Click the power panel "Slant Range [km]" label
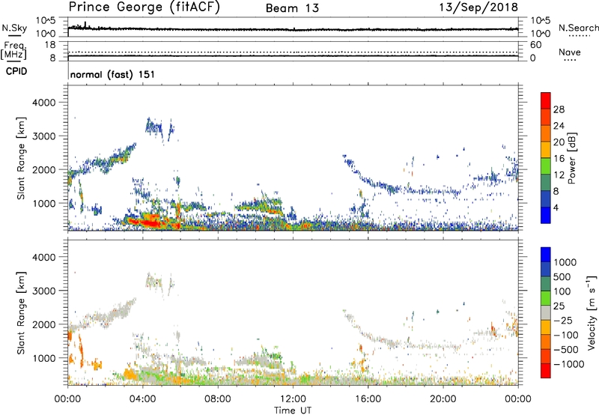Screen dimensions: 599x415 tap(21, 158)
